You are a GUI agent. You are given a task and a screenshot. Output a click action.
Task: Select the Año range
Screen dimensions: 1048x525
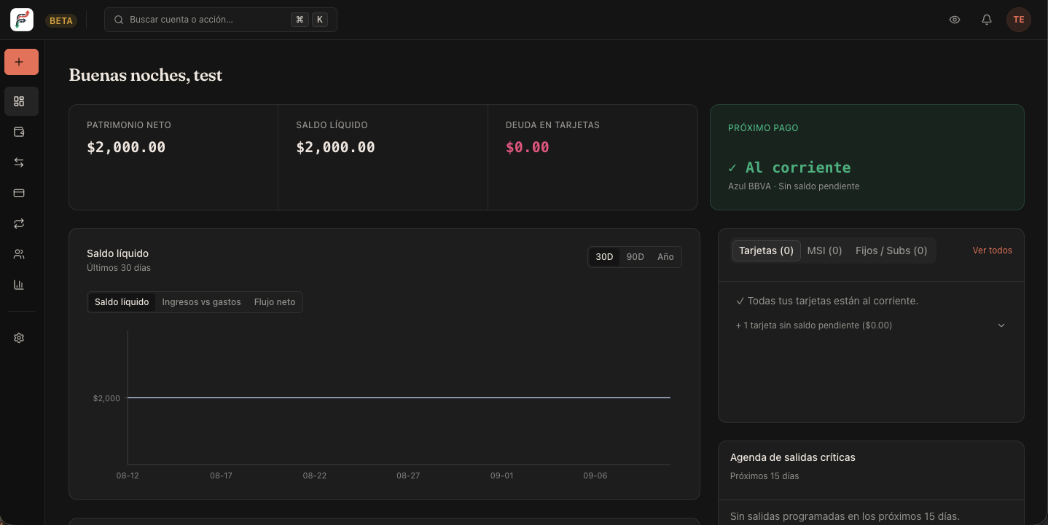[x=665, y=257]
